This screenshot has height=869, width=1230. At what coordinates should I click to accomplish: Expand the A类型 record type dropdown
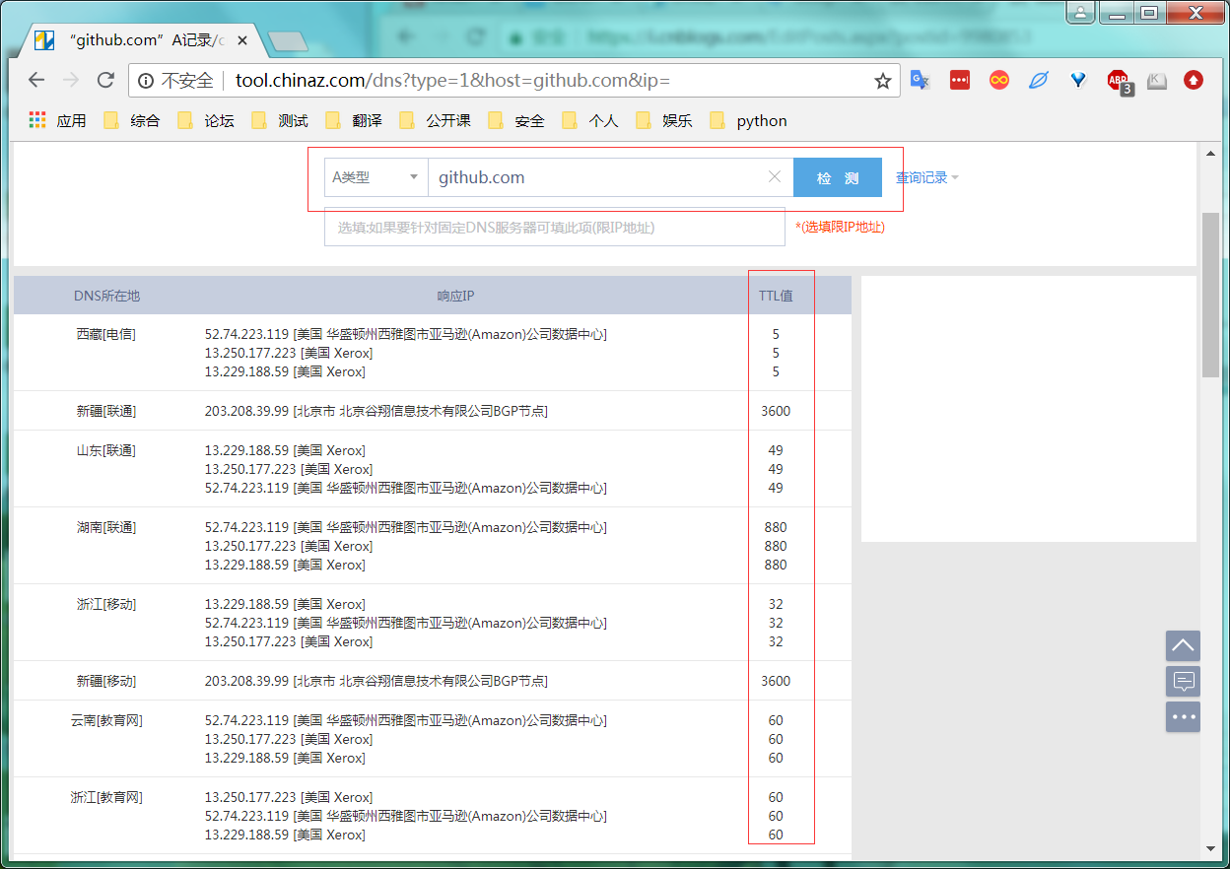point(376,177)
